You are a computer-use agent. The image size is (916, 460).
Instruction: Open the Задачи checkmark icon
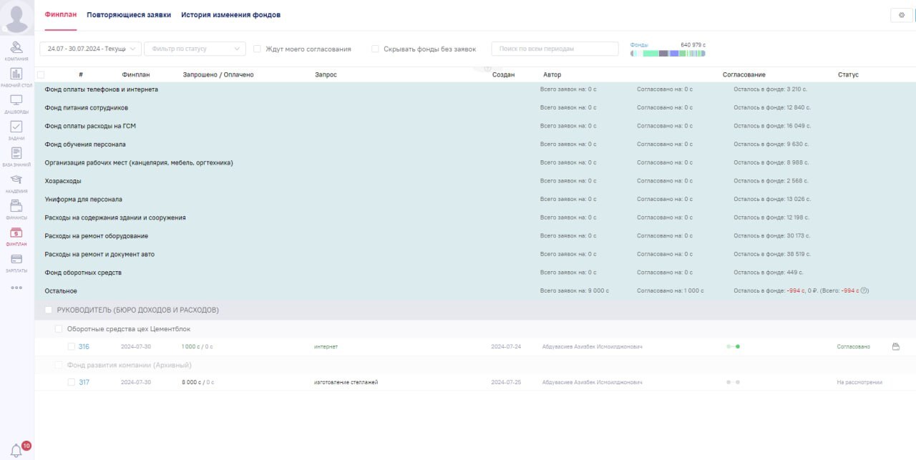pos(16,127)
